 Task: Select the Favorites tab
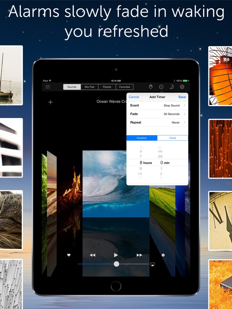125,87
